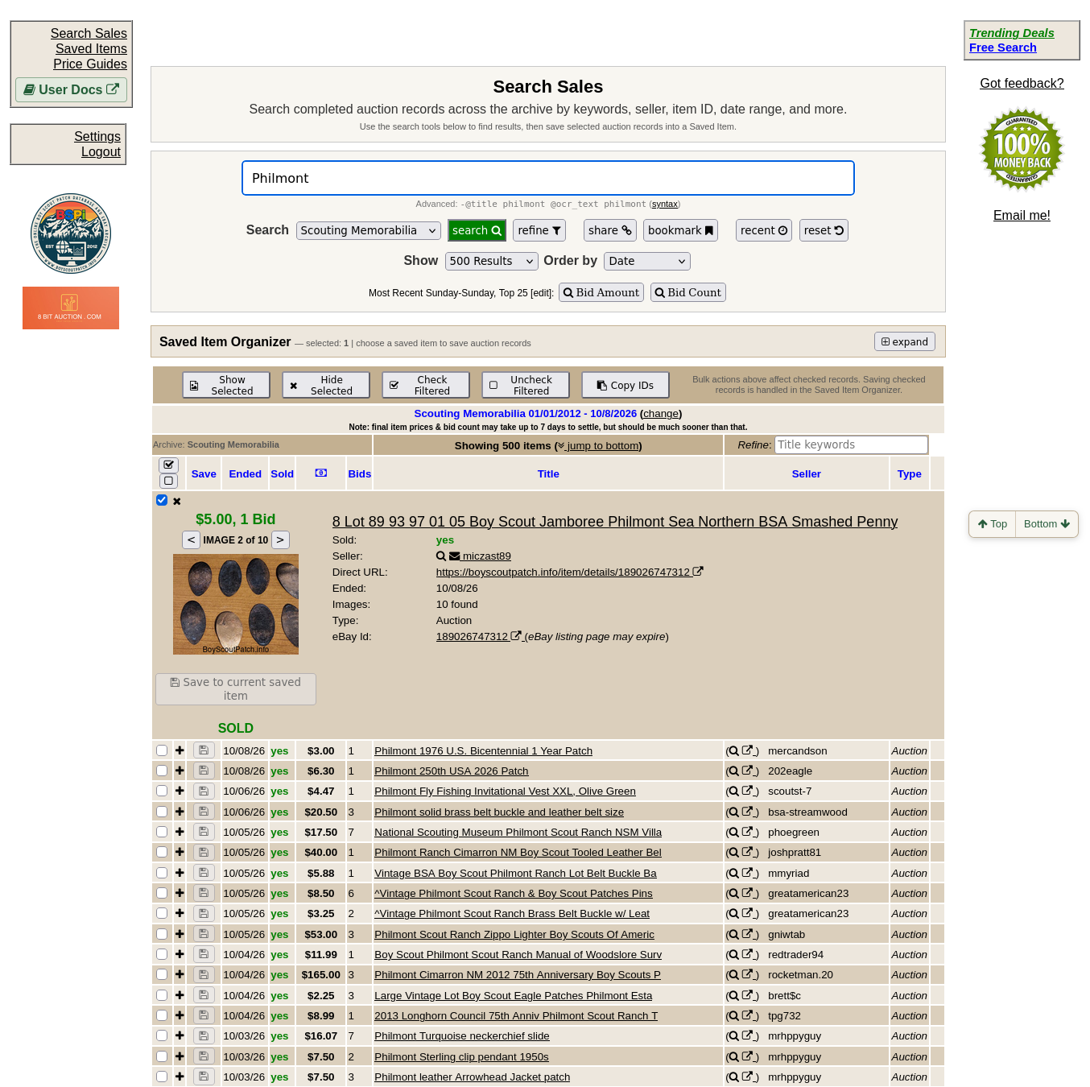Click the 100% Money Back badge

point(1022,150)
